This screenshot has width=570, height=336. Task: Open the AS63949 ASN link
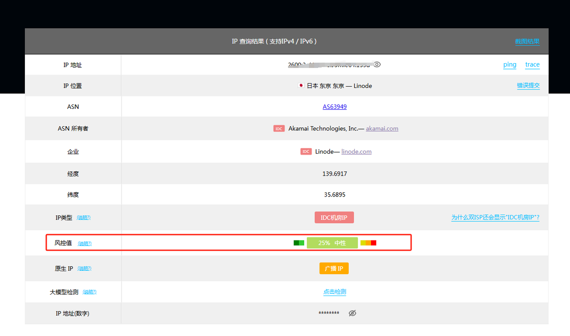[335, 107]
